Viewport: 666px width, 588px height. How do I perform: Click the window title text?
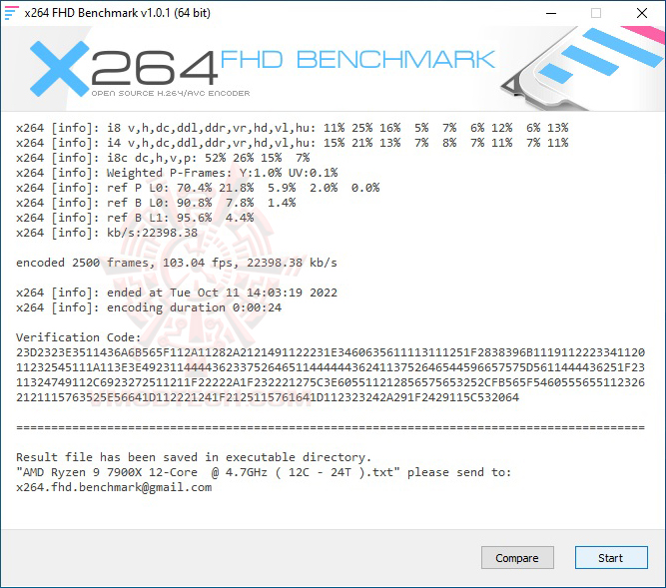118,13
